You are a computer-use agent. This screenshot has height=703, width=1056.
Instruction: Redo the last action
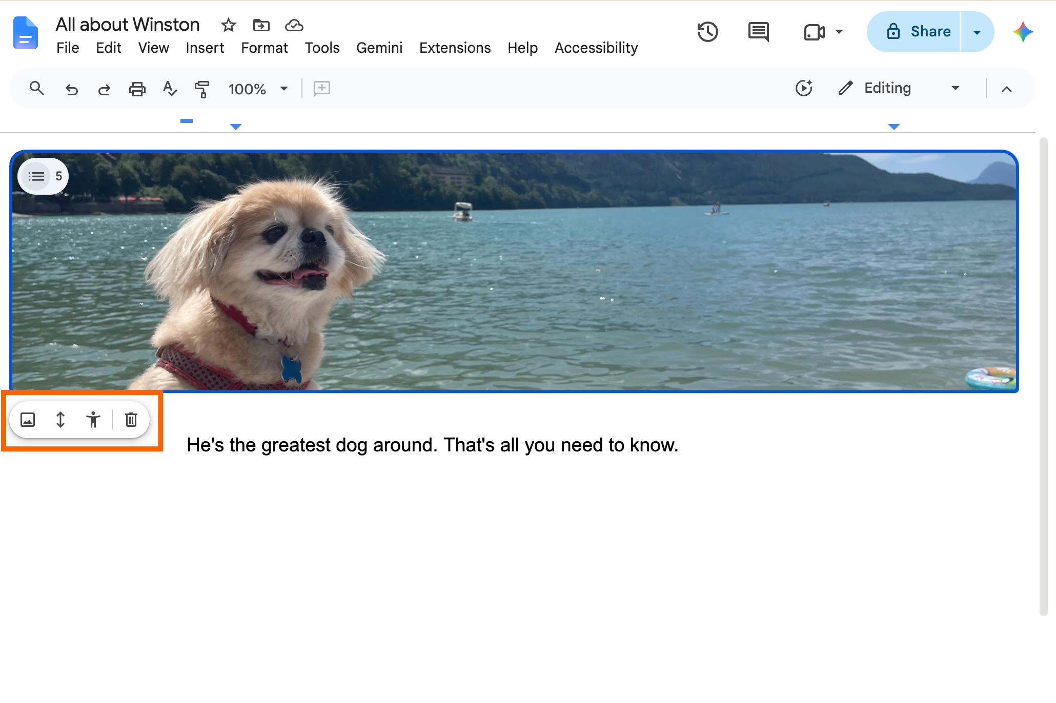click(x=104, y=90)
